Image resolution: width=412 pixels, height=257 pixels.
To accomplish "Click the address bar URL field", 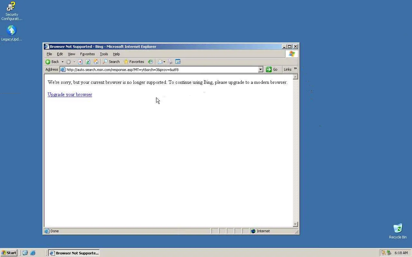I will click(x=162, y=69).
